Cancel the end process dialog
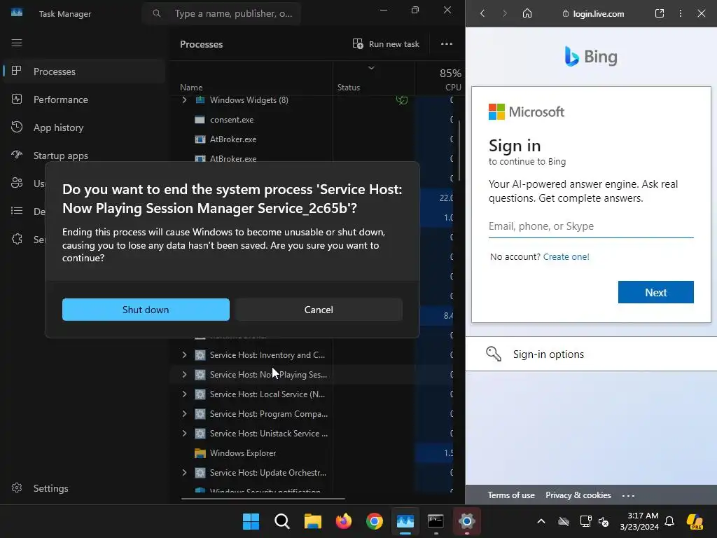The image size is (717, 538). [x=319, y=310]
